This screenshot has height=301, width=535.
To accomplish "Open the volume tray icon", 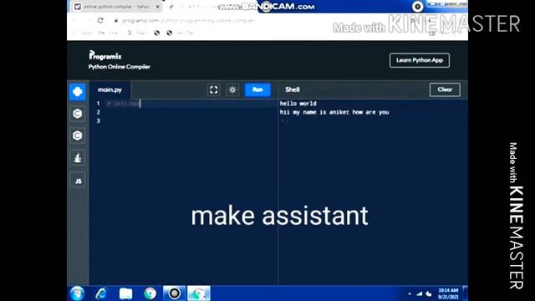I will (429, 293).
